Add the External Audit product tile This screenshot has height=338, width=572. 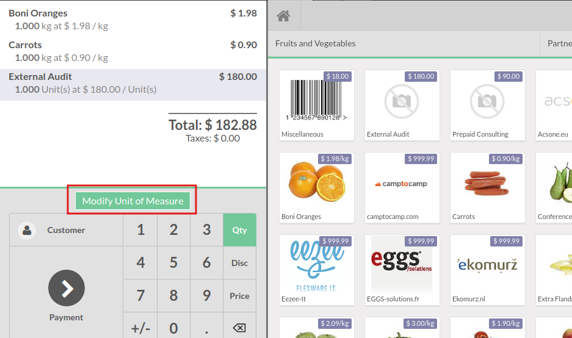(x=402, y=105)
